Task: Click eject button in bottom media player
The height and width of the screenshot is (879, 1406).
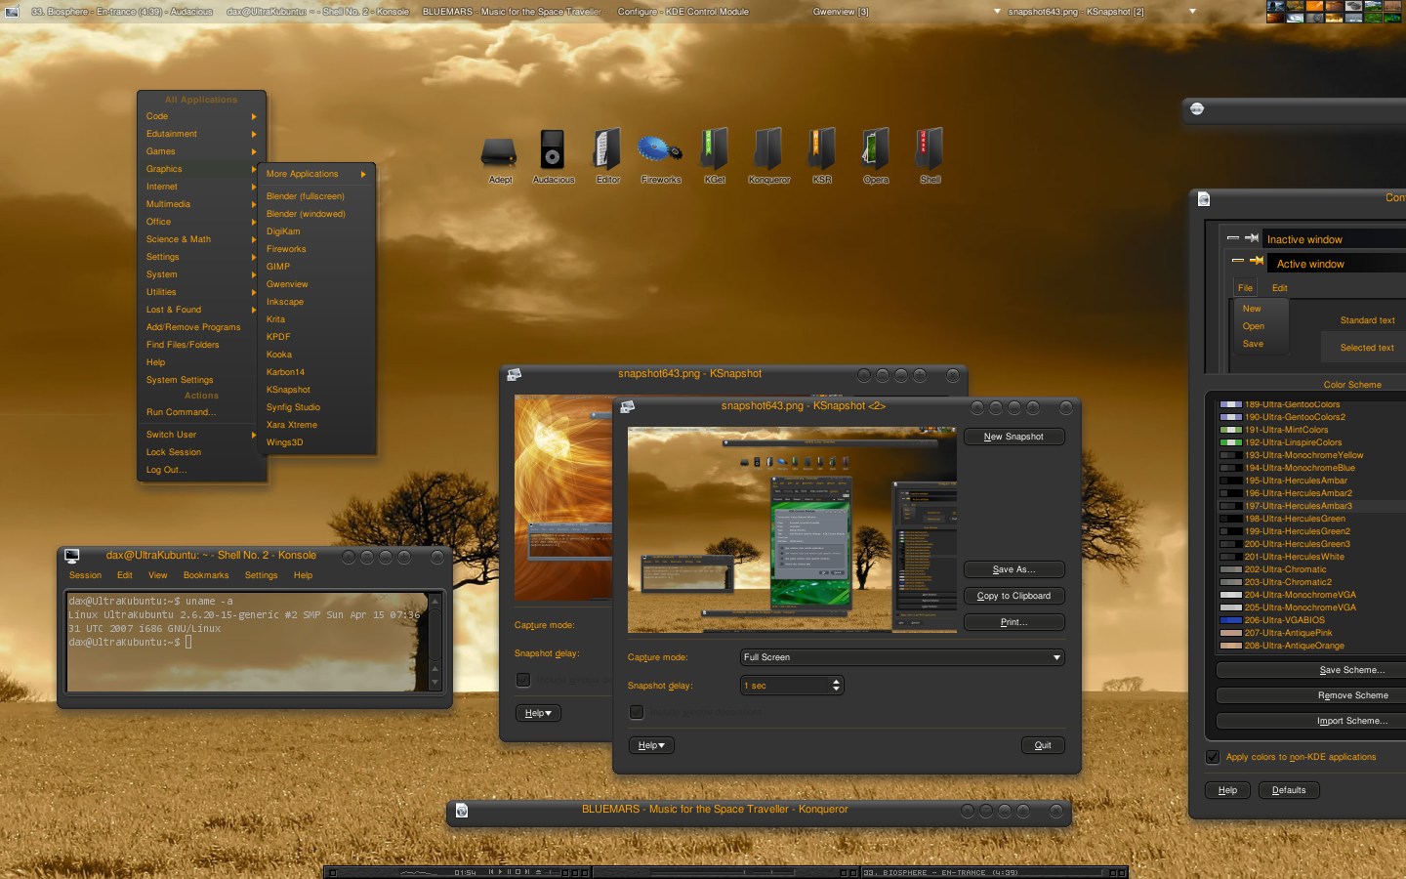Action: pos(538,871)
